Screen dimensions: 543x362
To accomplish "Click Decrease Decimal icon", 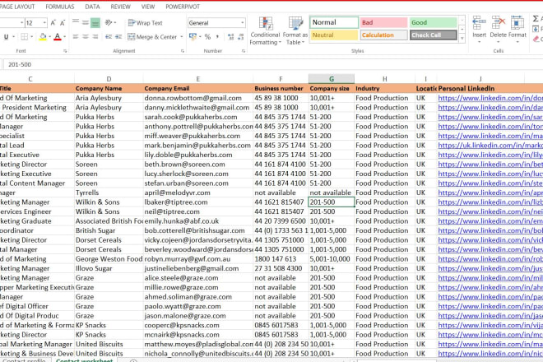I will [x=241, y=37].
